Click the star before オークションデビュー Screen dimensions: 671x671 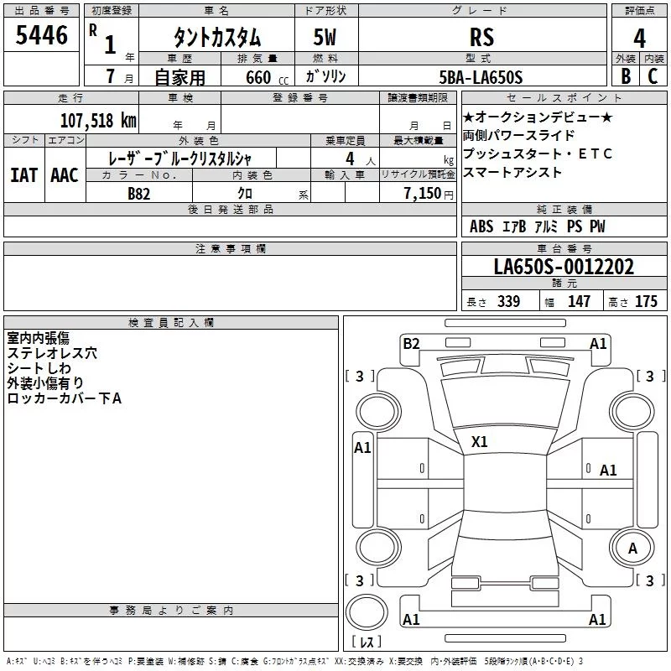coord(469,117)
